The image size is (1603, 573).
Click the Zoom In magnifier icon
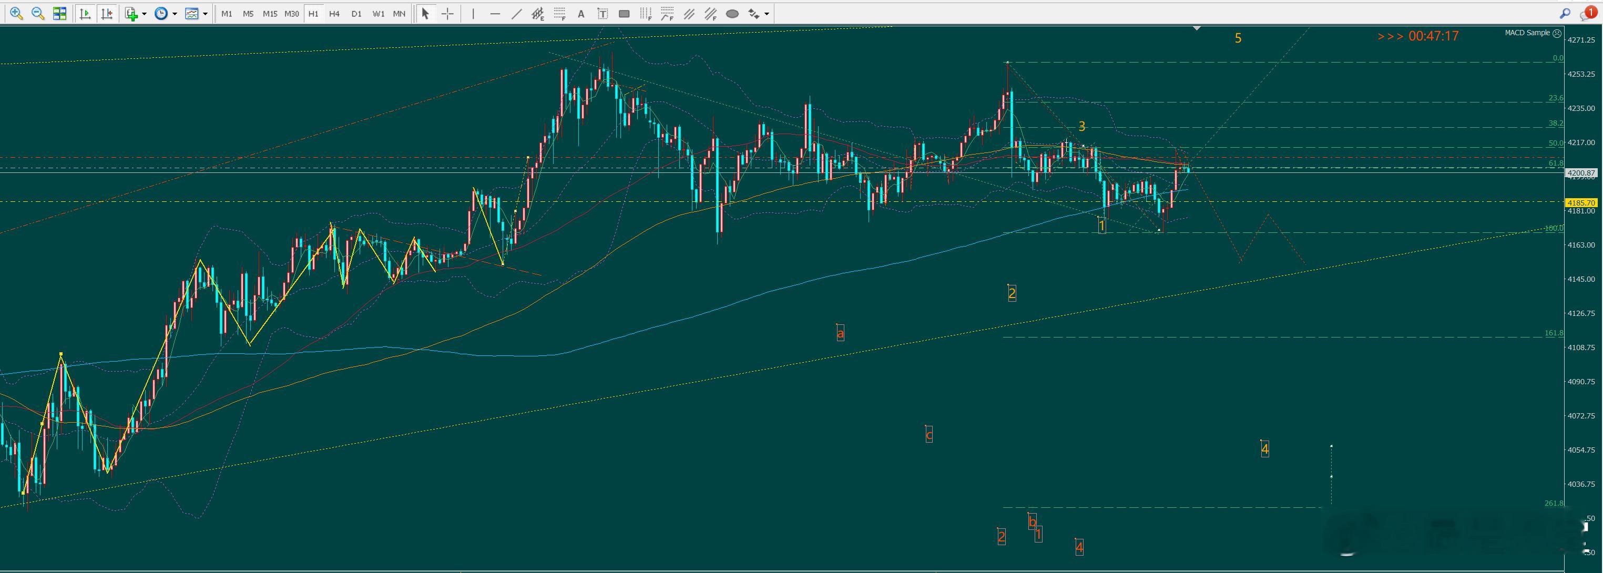pyautogui.click(x=16, y=13)
